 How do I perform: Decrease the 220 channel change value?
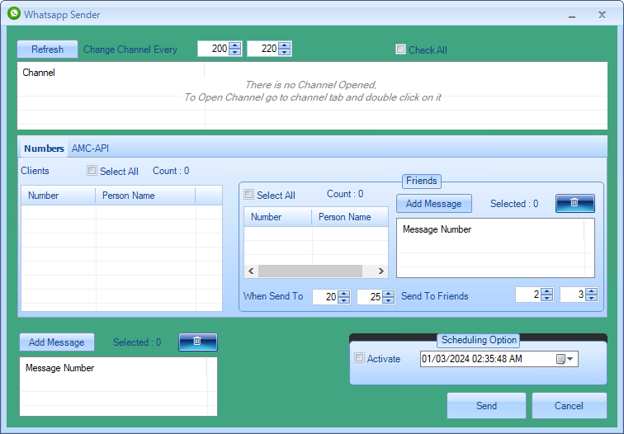285,52
